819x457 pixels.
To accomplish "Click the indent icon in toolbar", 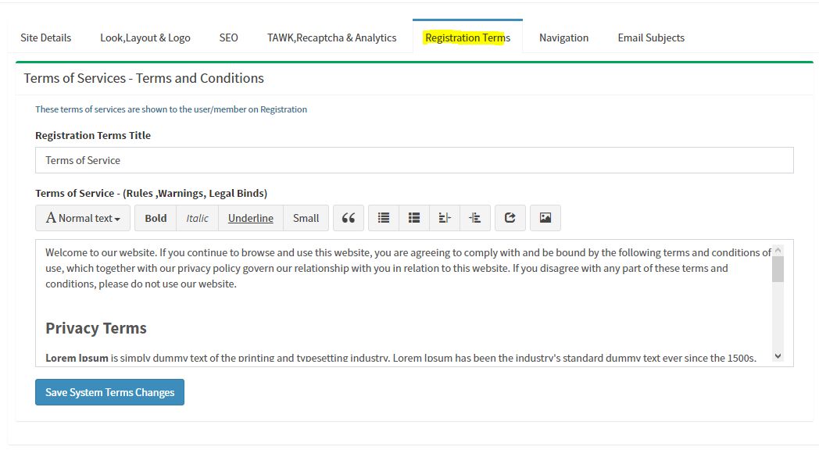I will [x=475, y=218].
